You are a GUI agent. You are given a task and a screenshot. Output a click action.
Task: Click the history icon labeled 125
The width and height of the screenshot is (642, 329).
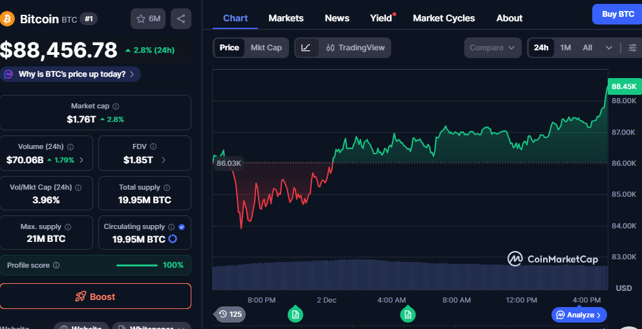pyautogui.click(x=230, y=314)
